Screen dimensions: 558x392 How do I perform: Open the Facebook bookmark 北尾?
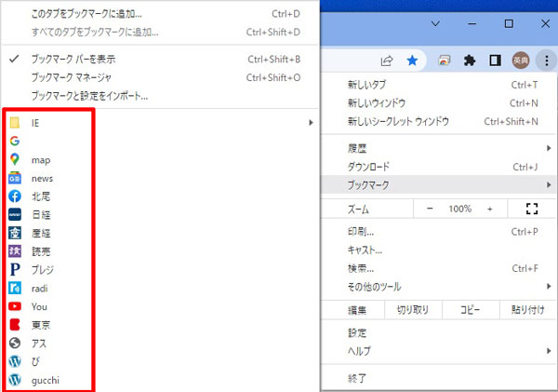159,196
